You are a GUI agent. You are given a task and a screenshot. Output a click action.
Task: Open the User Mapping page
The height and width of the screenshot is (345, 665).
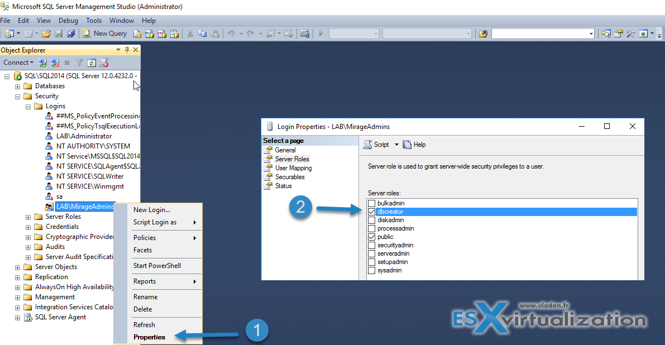pos(293,168)
